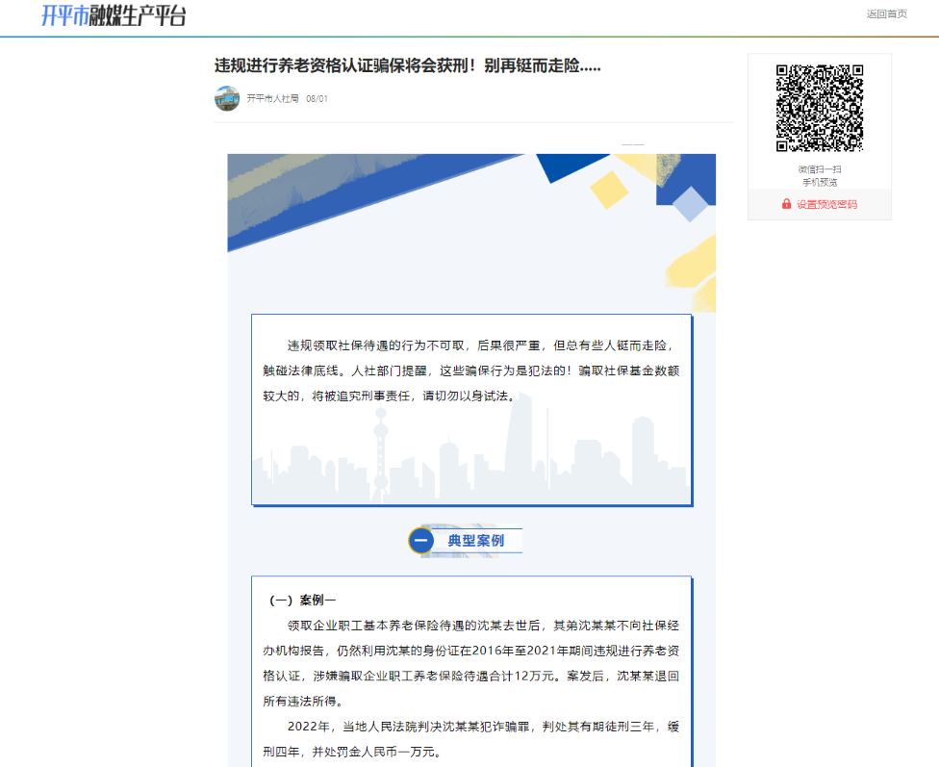Click the red lock icon
The width and height of the screenshot is (939, 767).
786,204
